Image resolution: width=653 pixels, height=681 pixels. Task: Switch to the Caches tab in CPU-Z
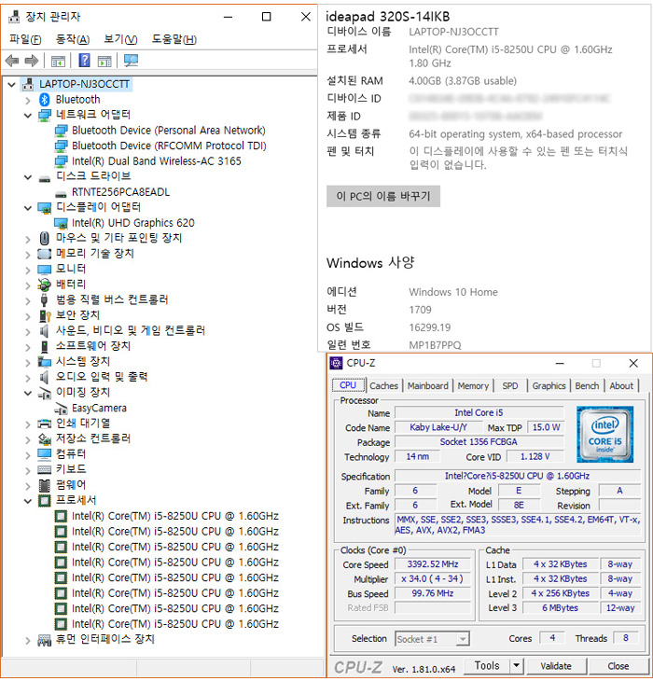pyautogui.click(x=383, y=385)
